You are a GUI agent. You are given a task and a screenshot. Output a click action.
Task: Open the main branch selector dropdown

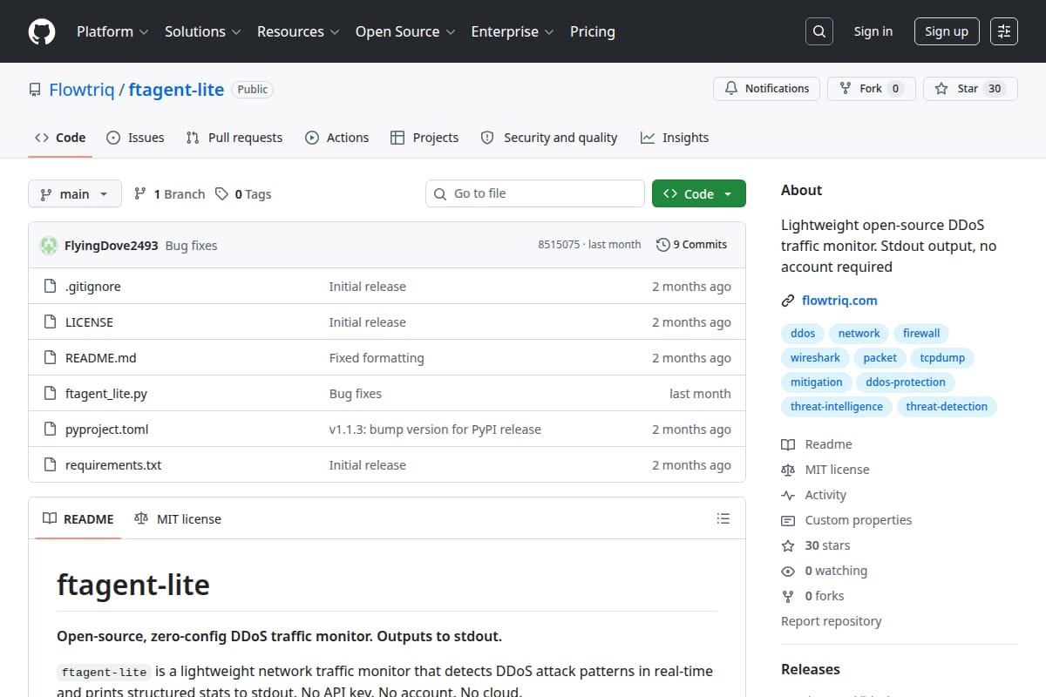pos(74,193)
